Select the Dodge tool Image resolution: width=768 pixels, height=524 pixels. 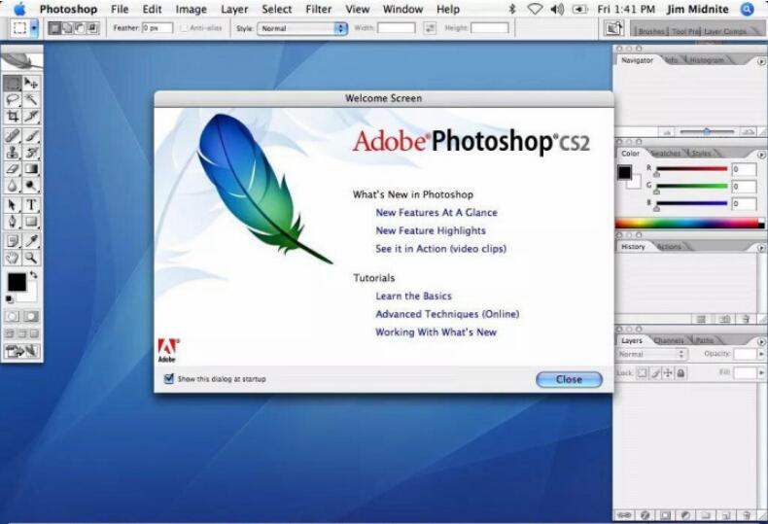(x=31, y=186)
